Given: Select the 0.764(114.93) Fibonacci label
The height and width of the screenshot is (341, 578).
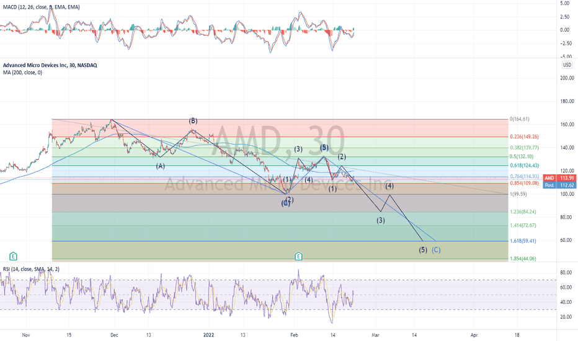Looking at the screenshot, I should pos(524,177).
